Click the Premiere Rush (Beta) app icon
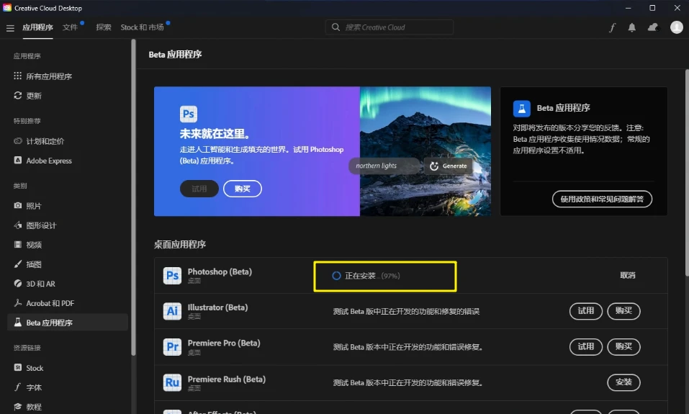This screenshot has height=414, width=689. pyautogui.click(x=172, y=383)
